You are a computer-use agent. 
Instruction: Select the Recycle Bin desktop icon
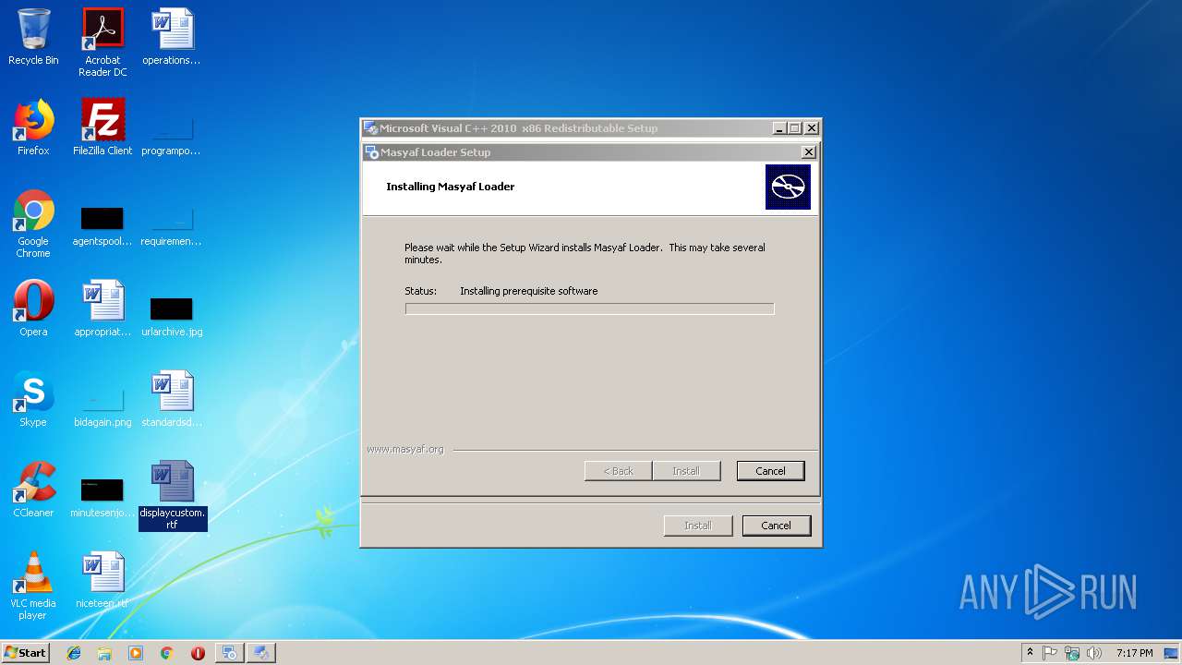pyautogui.click(x=33, y=37)
